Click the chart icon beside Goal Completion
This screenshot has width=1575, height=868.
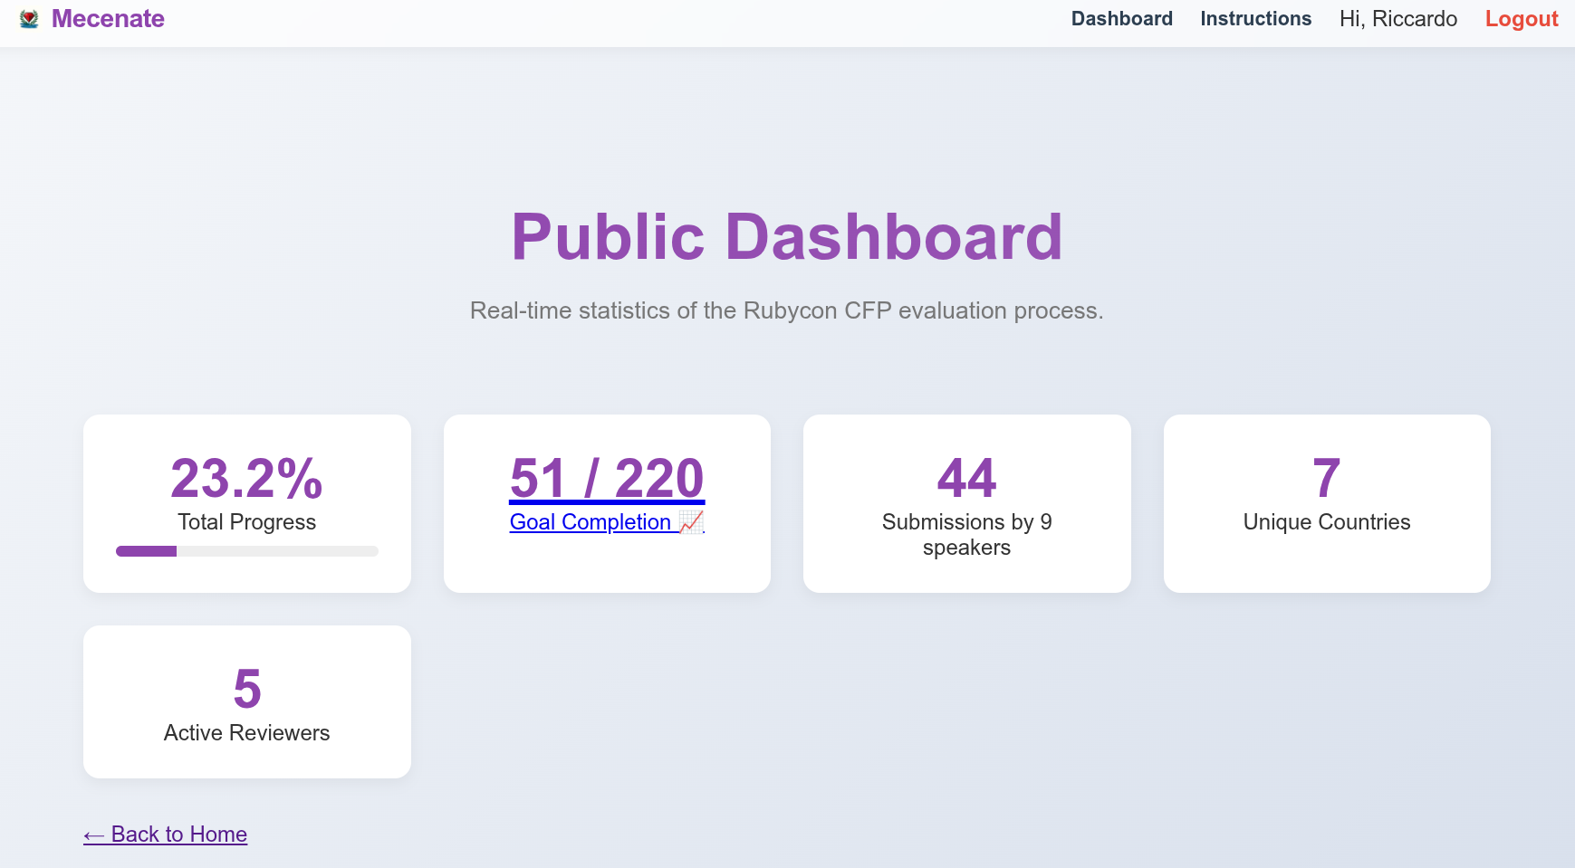click(x=691, y=522)
